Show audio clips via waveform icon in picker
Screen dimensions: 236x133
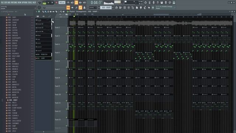[44, 16]
